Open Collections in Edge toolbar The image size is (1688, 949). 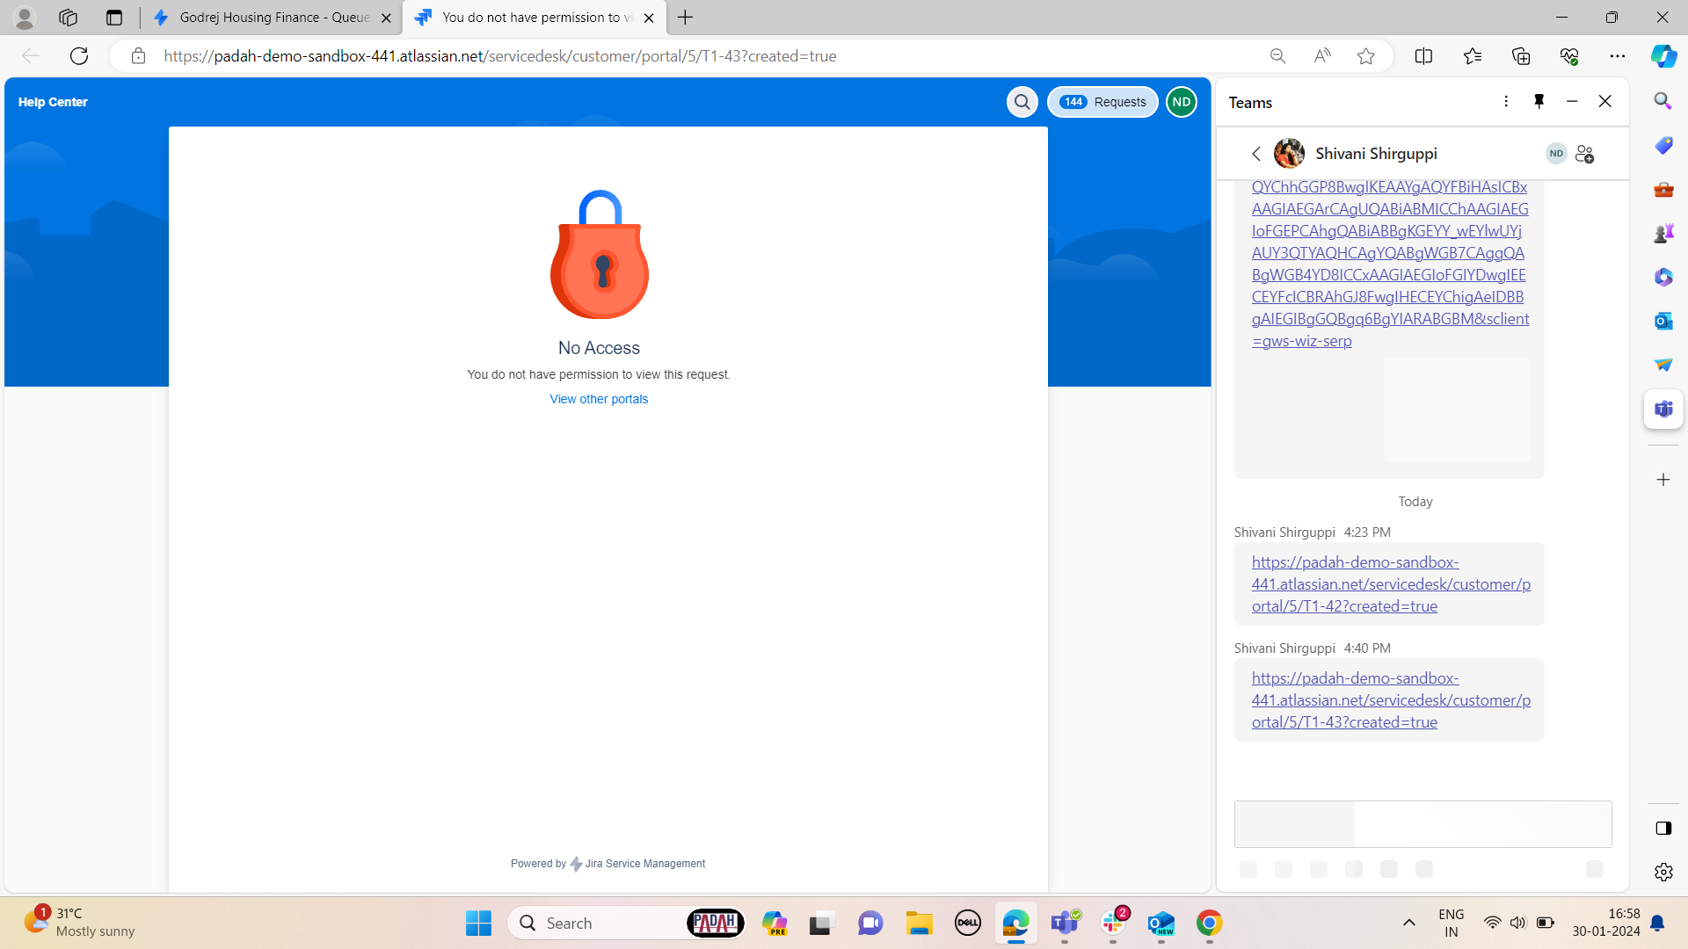1520,56
